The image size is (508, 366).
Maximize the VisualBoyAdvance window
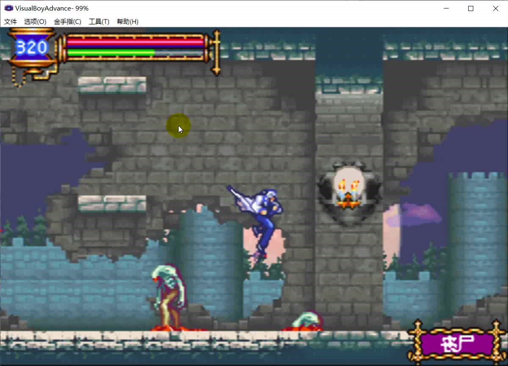click(x=470, y=8)
